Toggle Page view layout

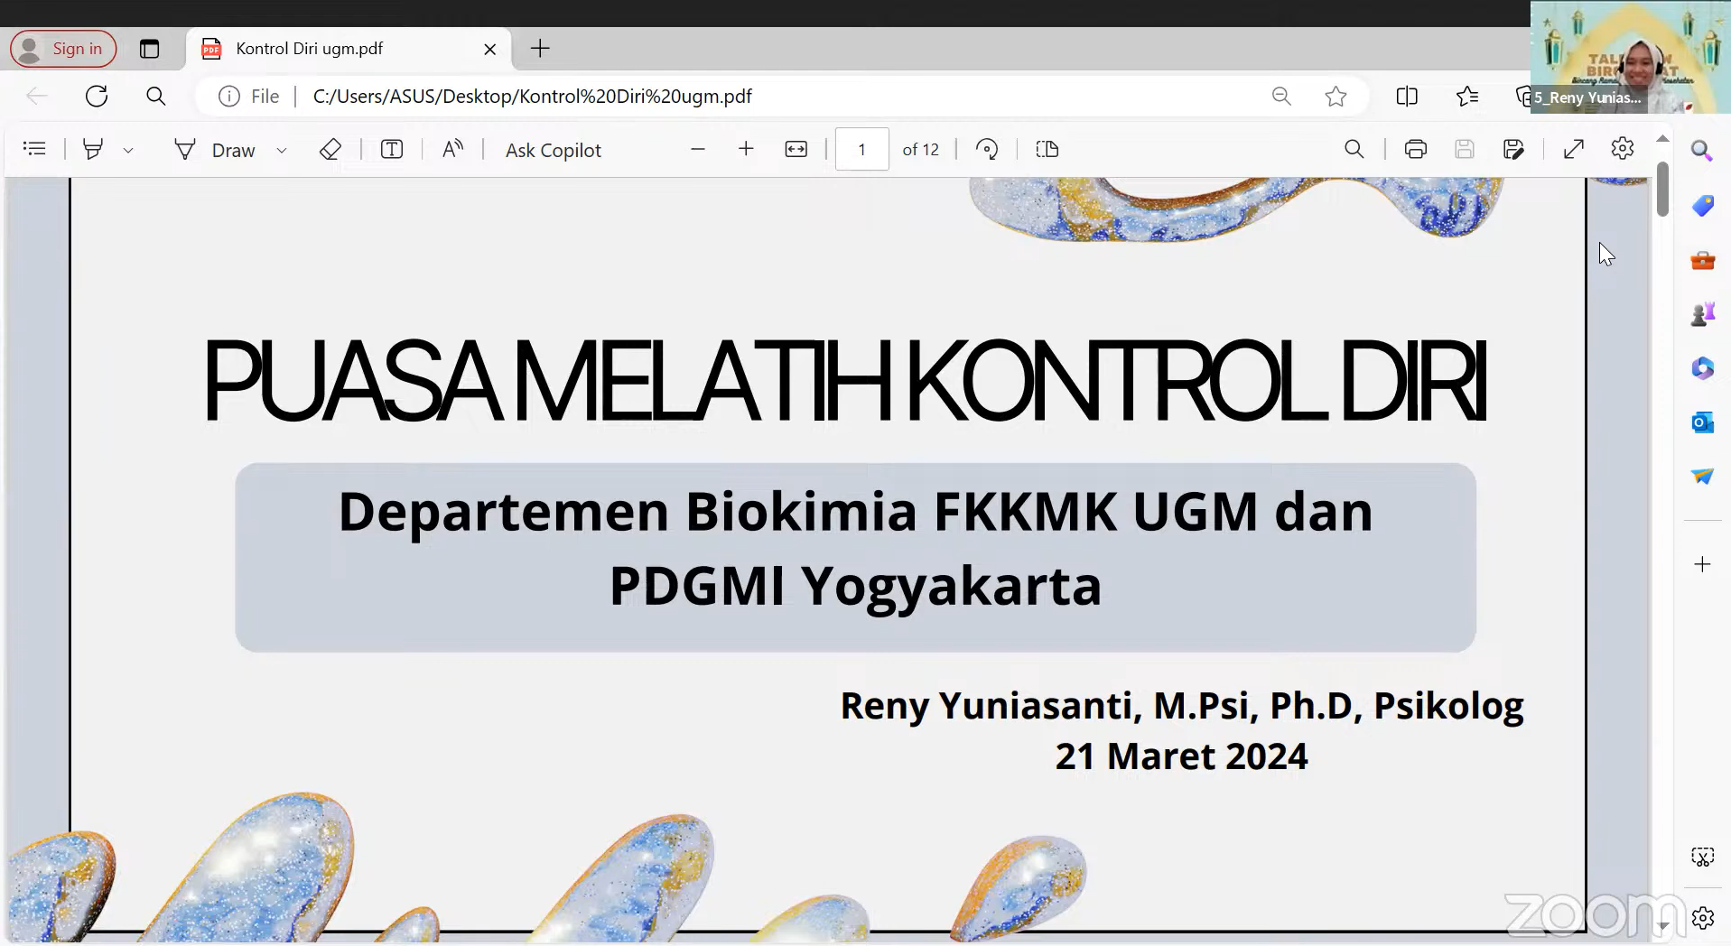pos(1047,149)
